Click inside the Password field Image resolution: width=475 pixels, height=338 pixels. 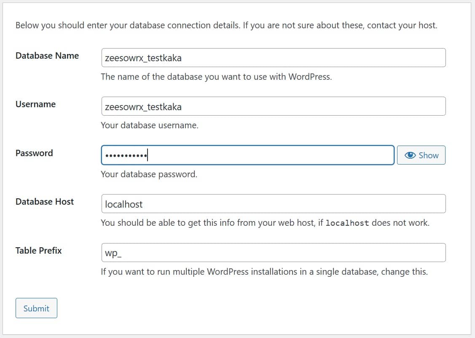click(248, 155)
